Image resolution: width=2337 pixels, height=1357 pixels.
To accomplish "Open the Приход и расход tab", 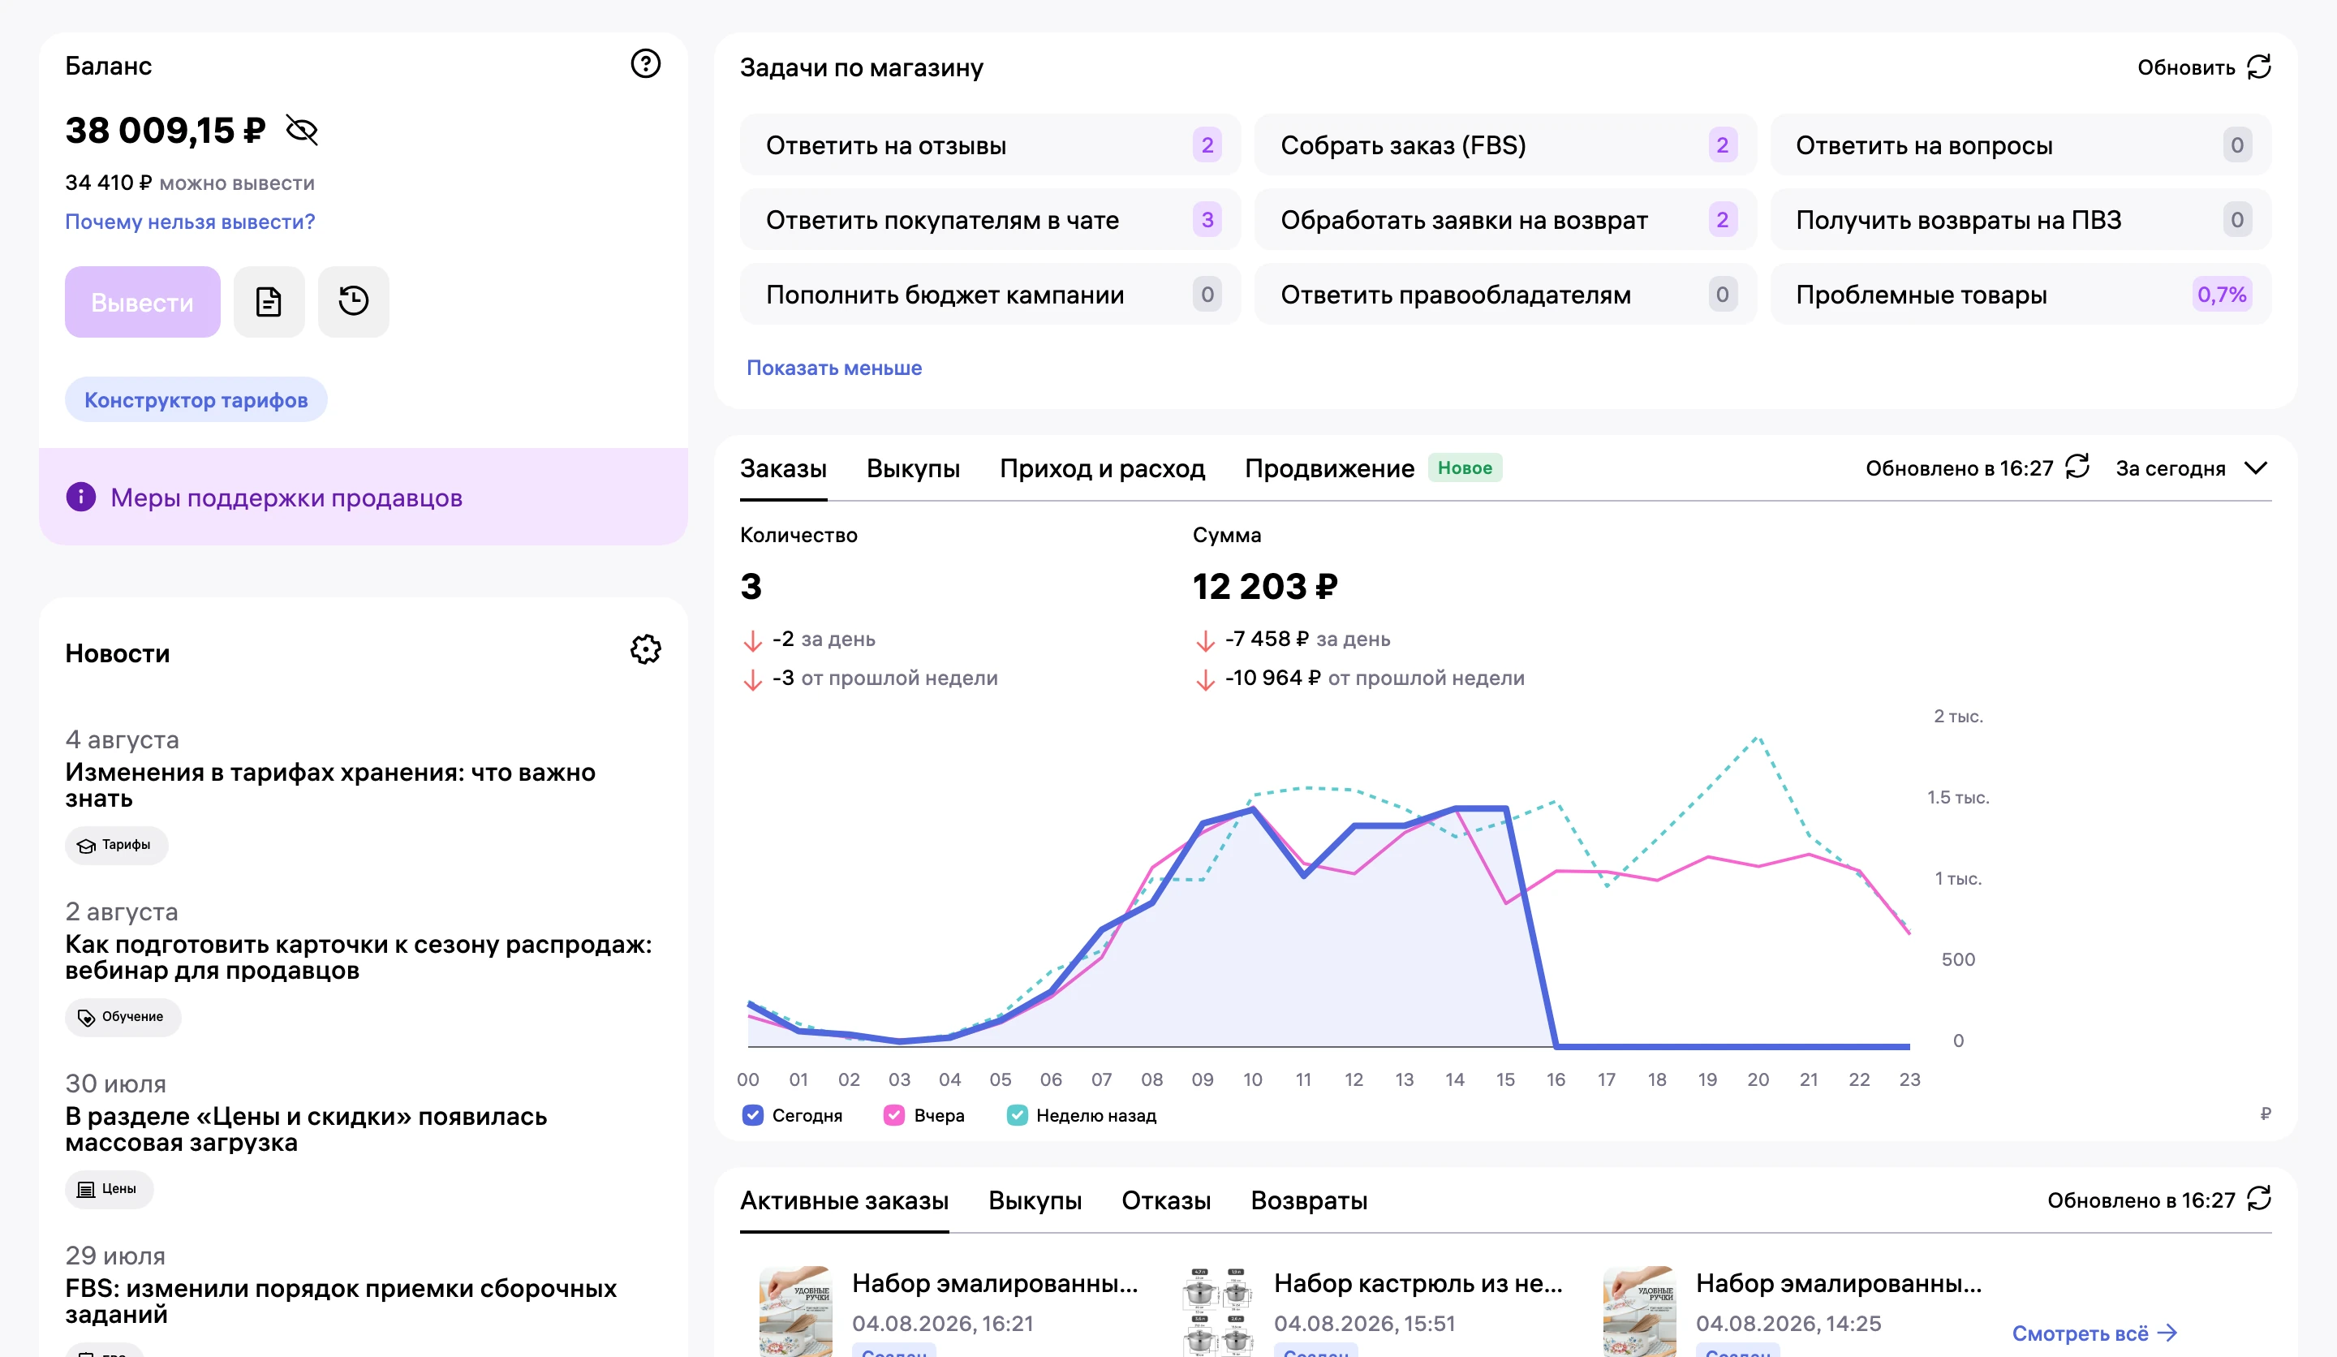I will click(1102, 468).
